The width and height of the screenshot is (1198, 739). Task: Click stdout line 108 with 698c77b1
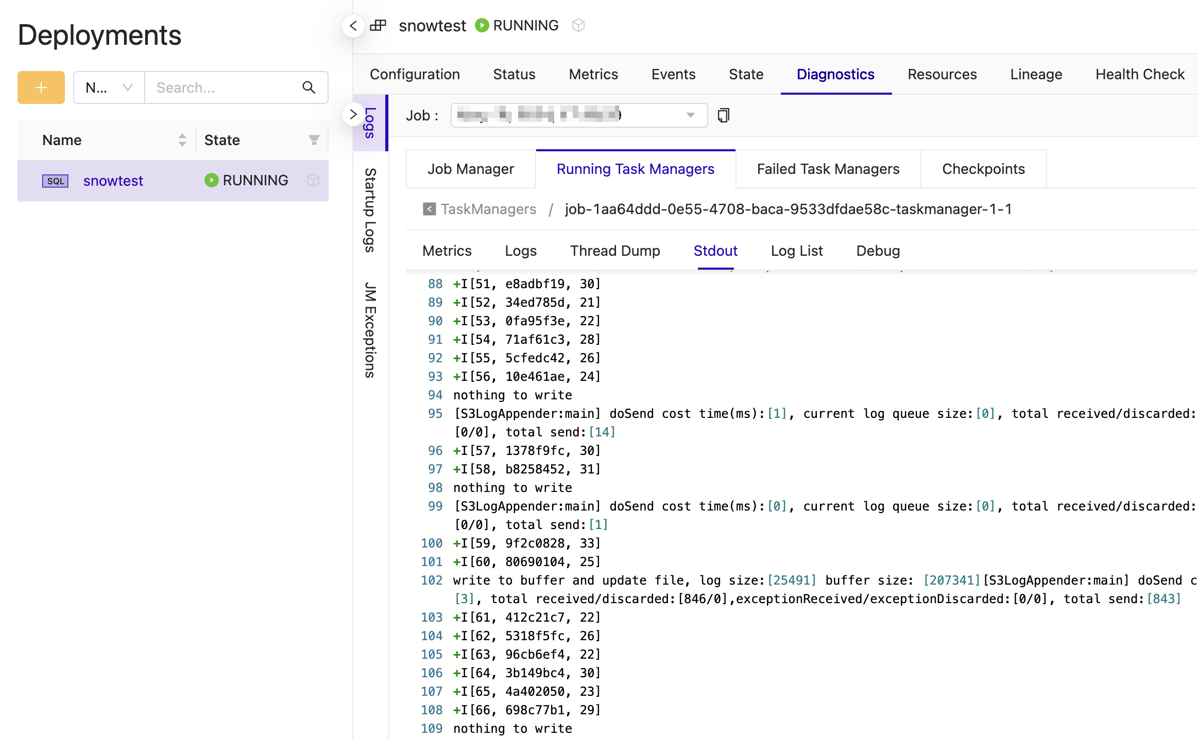point(527,710)
